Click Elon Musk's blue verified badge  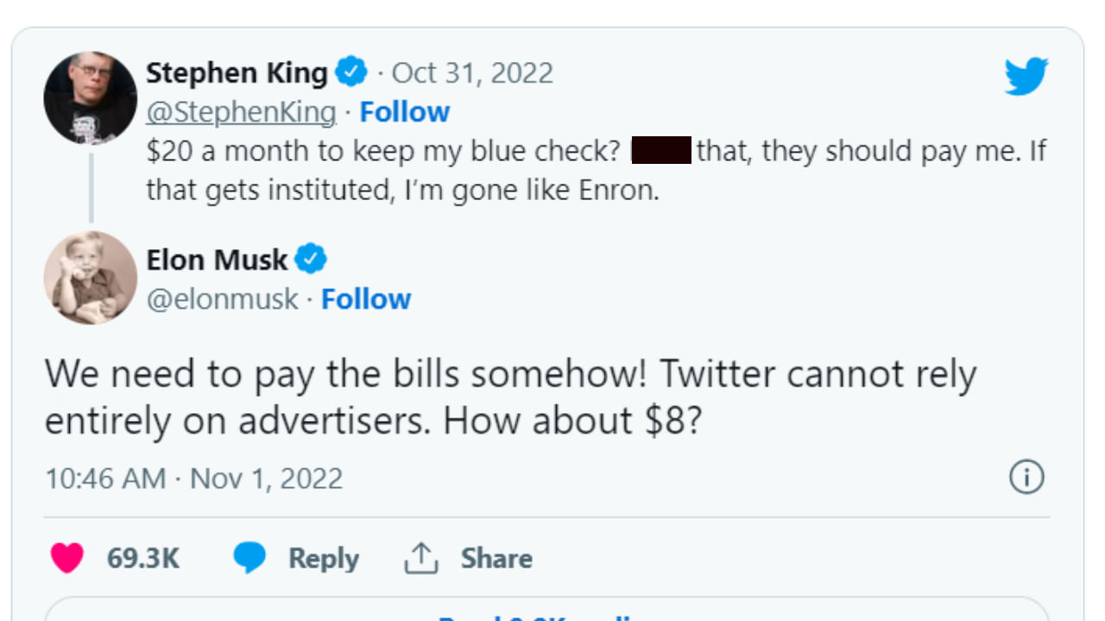[x=311, y=260]
